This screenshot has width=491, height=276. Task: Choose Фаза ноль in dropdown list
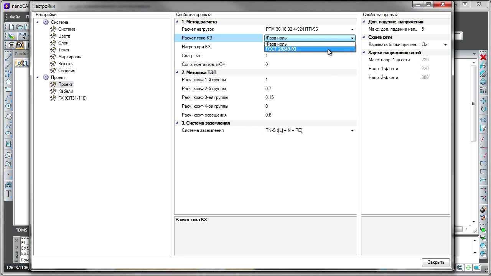310,44
